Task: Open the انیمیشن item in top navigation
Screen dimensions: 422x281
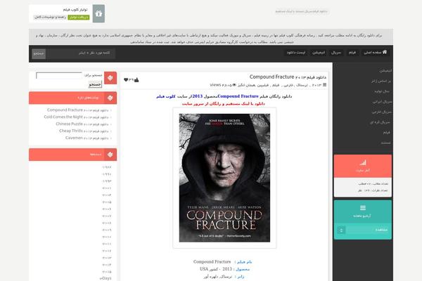Action: click(x=319, y=53)
